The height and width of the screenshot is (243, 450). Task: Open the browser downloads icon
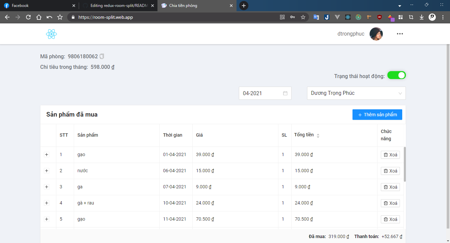[x=422, y=17]
